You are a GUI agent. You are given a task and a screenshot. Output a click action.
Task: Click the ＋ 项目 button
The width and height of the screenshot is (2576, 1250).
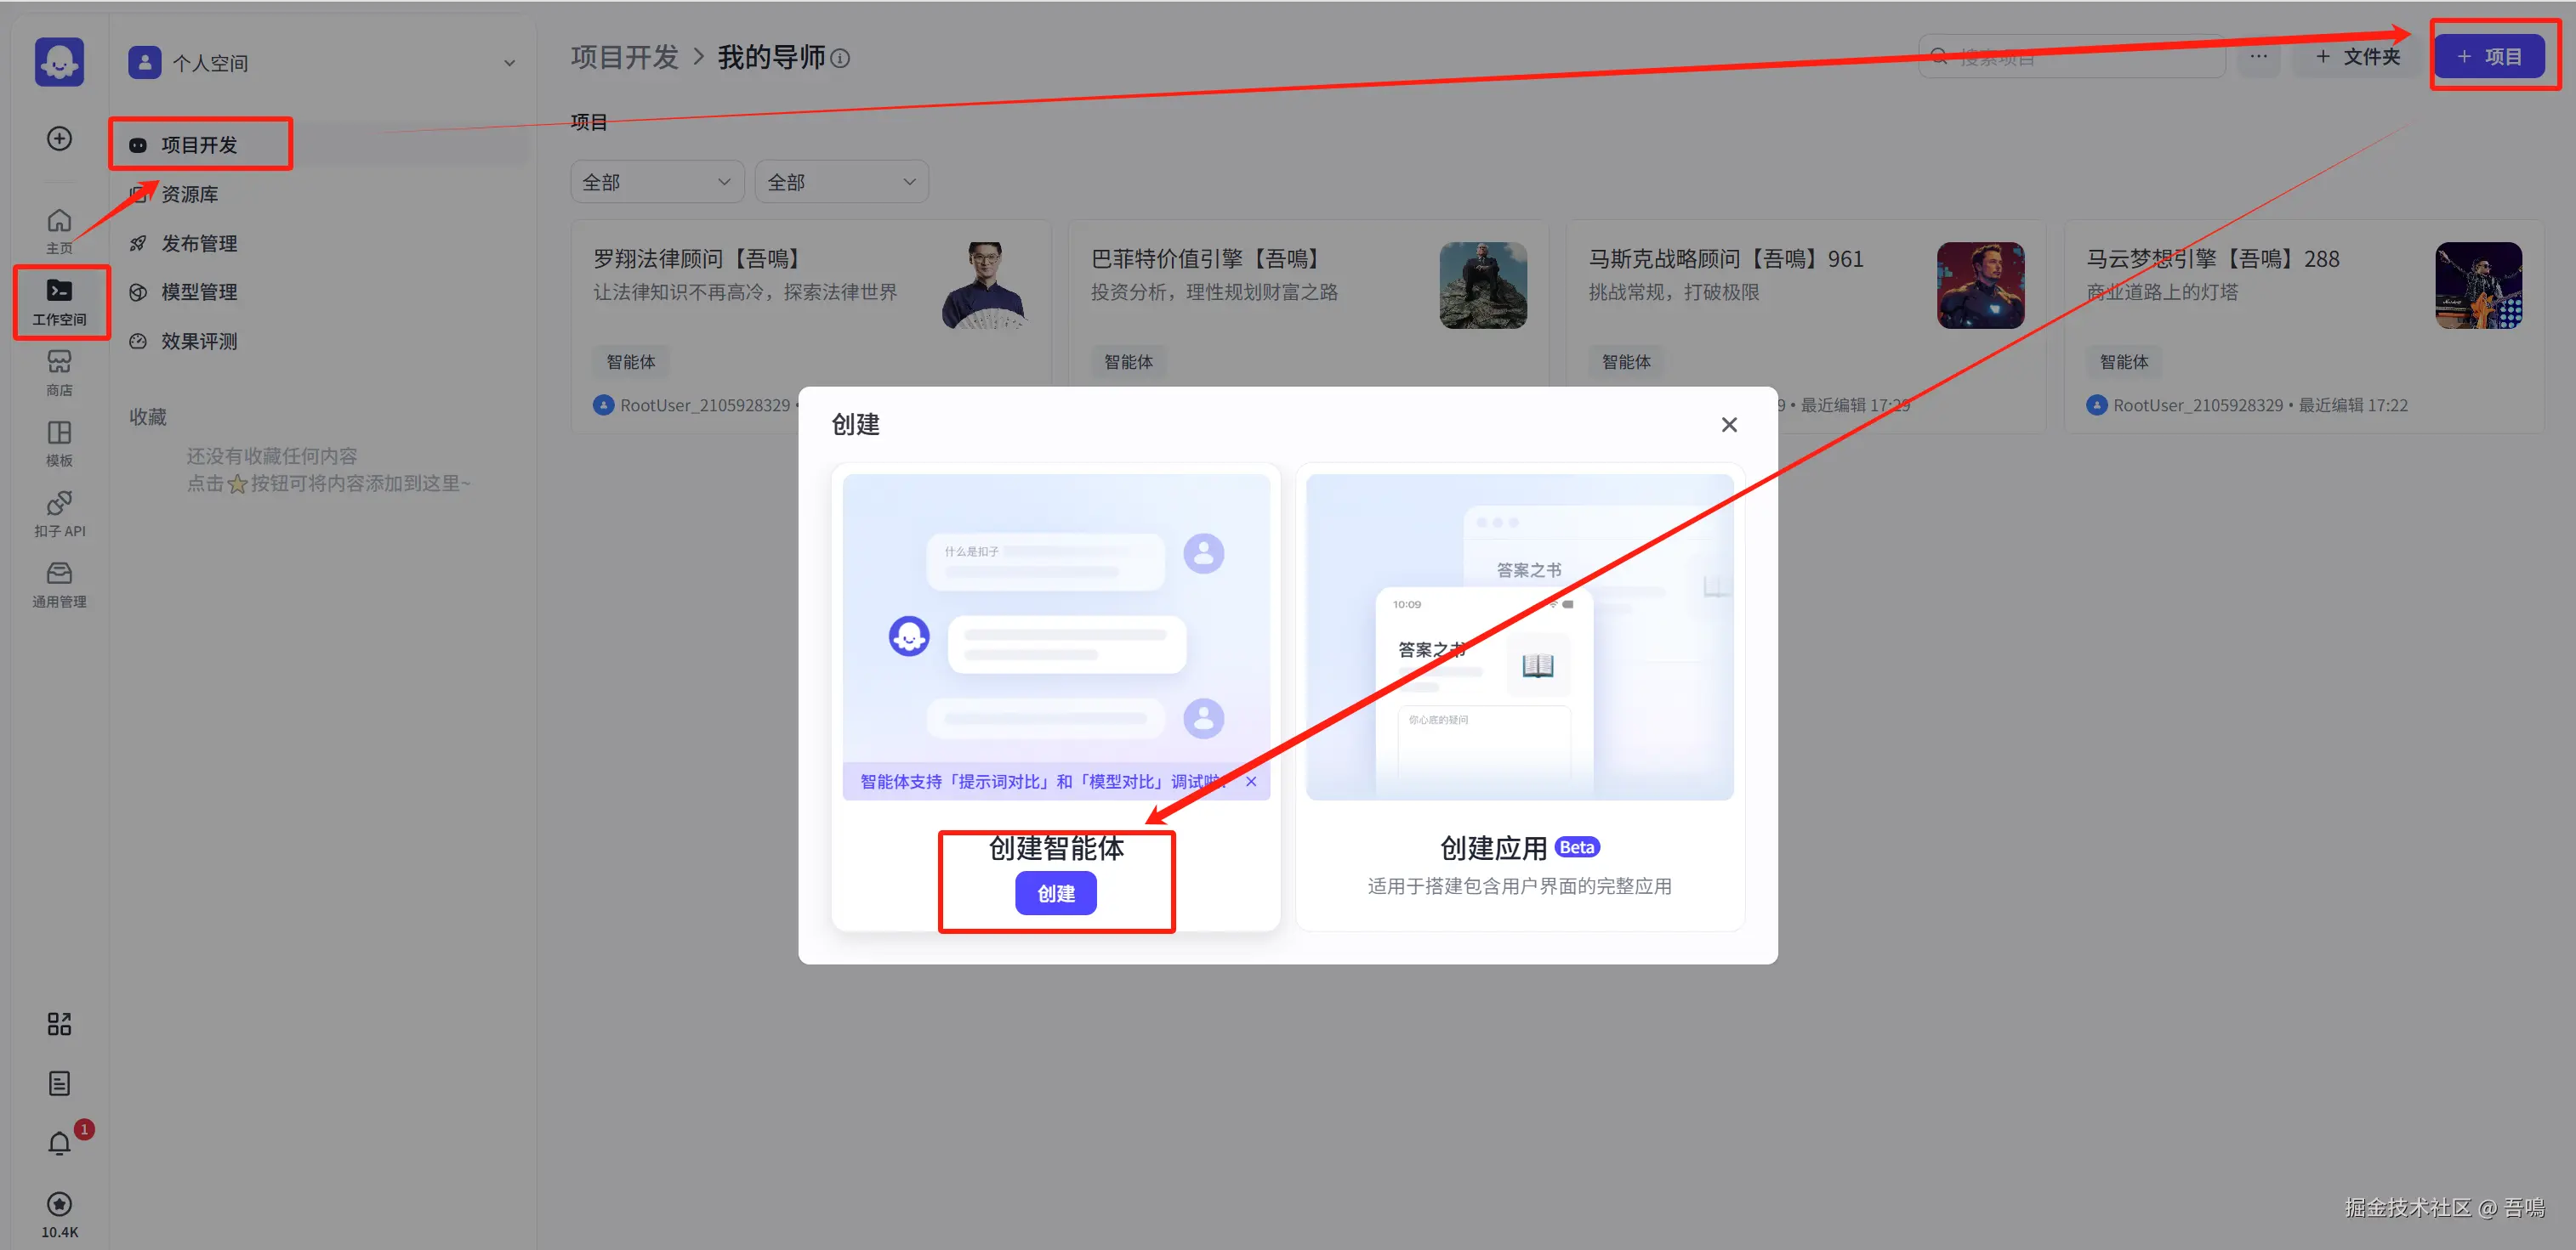(2488, 57)
